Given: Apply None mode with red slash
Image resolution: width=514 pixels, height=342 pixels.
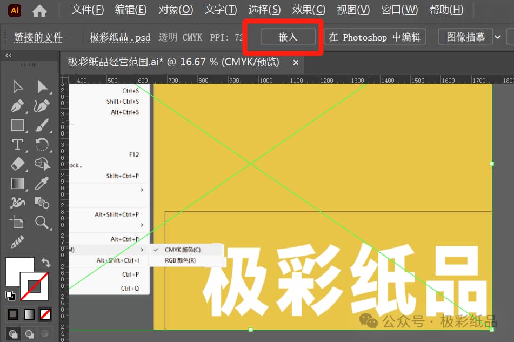Looking at the screenshot, I should point(45,315).
